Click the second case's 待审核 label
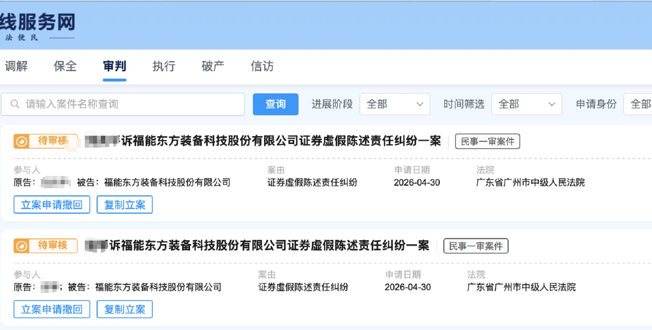This screenshot has height=330, width=652. [x=53, y=245]
